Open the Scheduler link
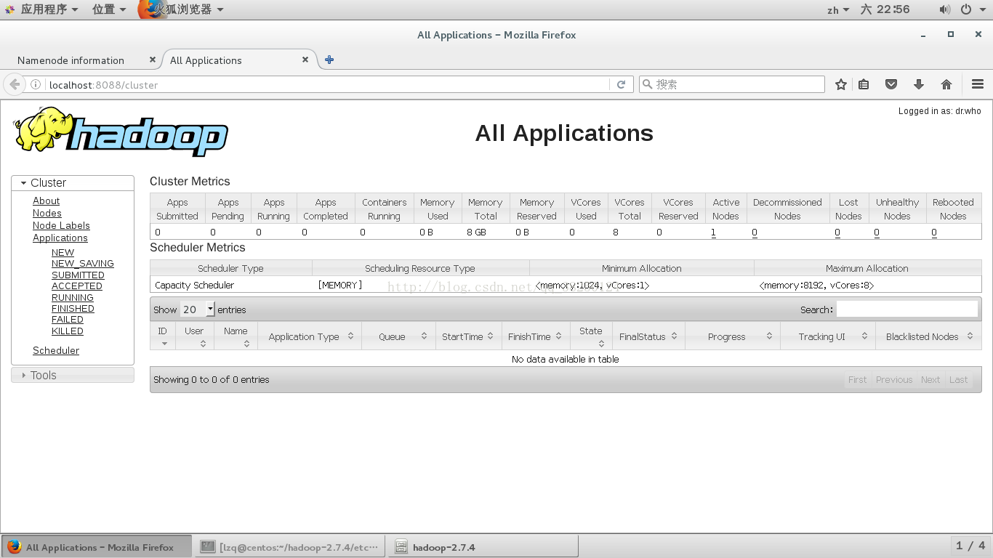Screen dimensions: 993x558 click(56, 351)
